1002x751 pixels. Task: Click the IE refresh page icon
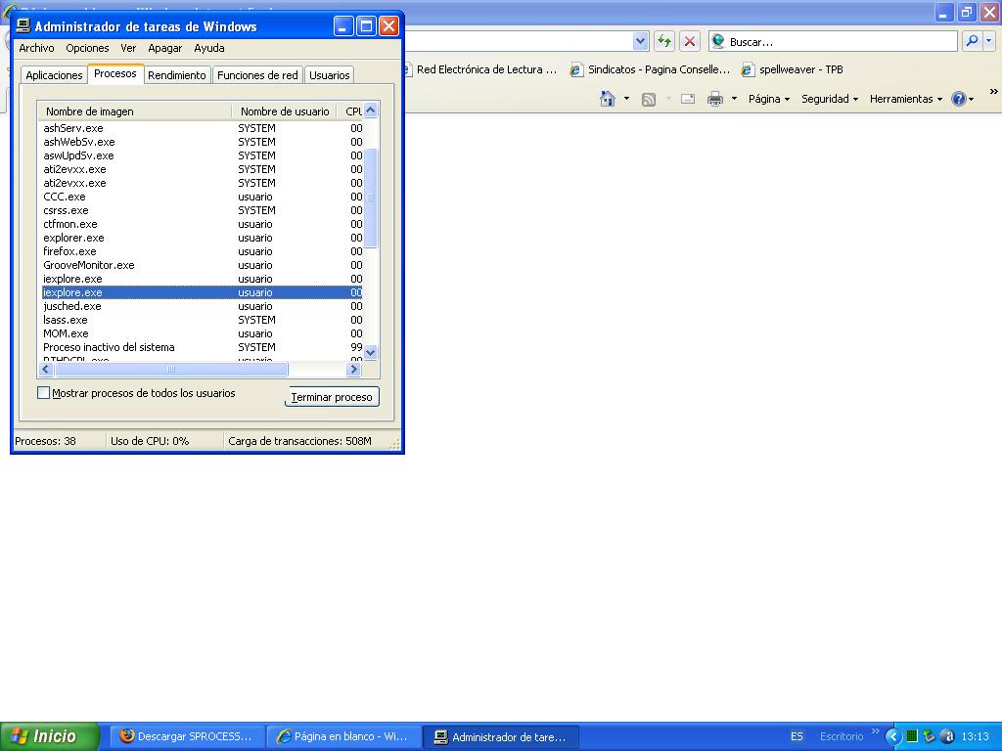[x=664, y=41]
